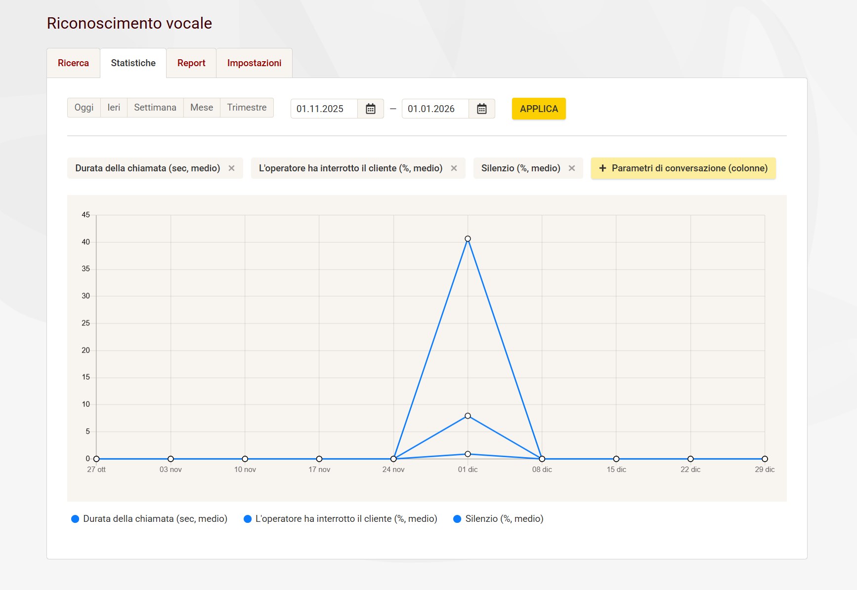857x590 pixels.
Task: Switch to the Ricerca tab
Action: point(73,63)
